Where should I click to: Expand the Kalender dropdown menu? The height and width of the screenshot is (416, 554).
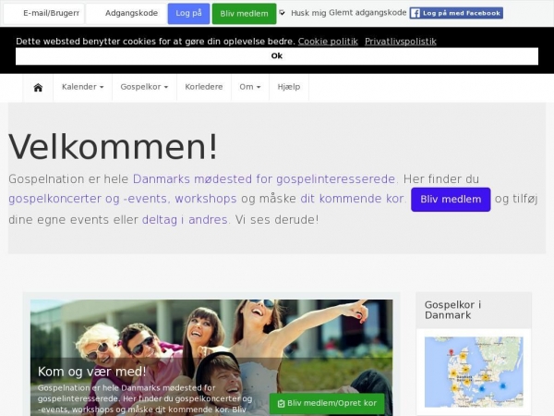83,87
